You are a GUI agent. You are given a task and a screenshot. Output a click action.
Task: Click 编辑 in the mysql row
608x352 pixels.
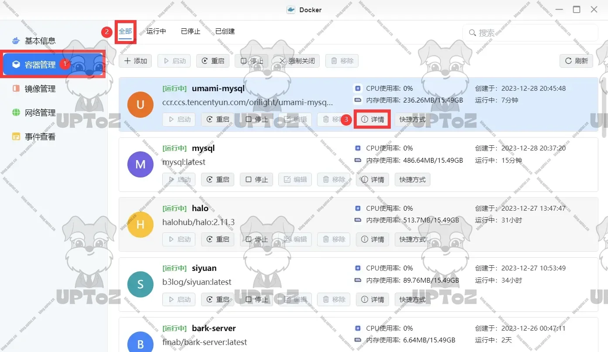point(295,179)
